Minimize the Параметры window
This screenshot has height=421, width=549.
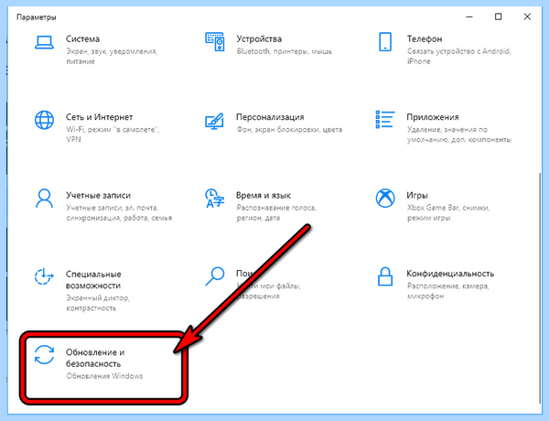(469, 16)
